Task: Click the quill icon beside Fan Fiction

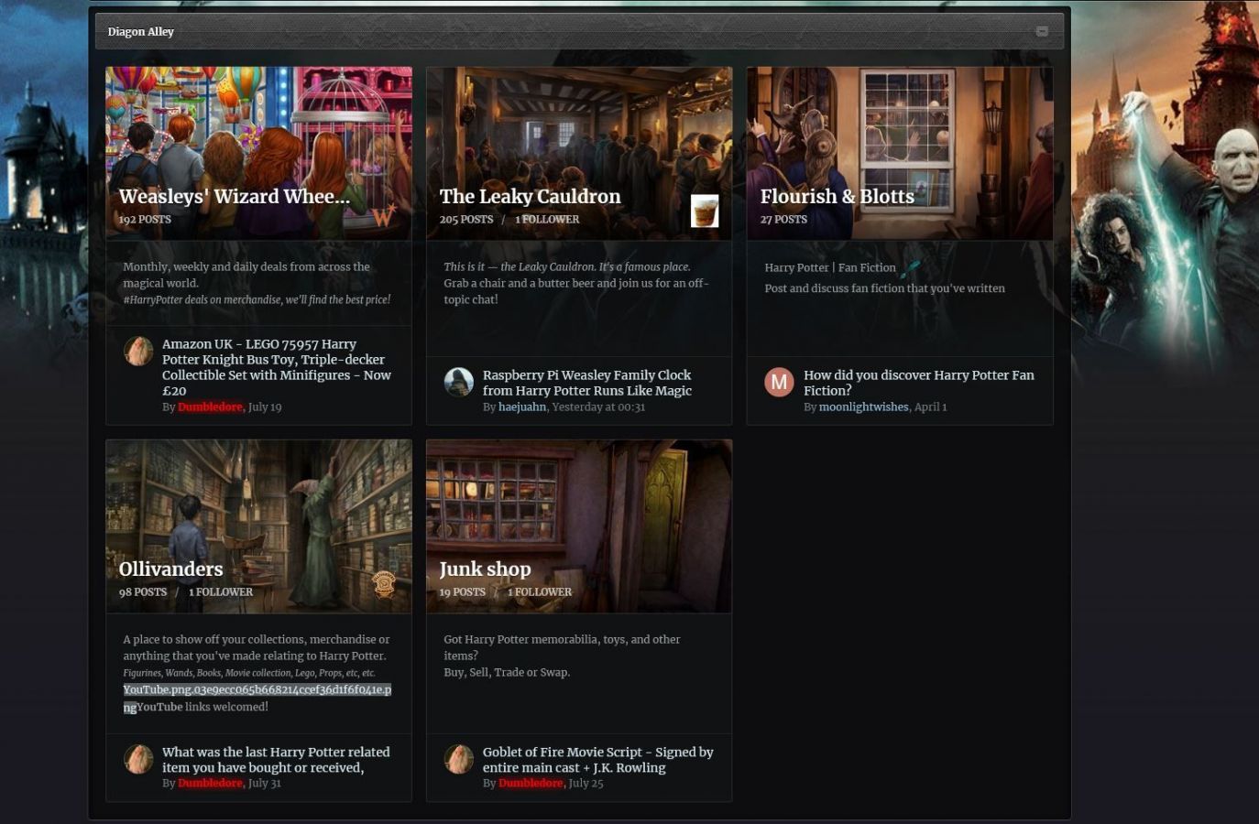Action: (911, 267)
